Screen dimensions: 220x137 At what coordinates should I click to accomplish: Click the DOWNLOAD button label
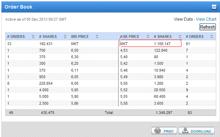coord(201,131)
